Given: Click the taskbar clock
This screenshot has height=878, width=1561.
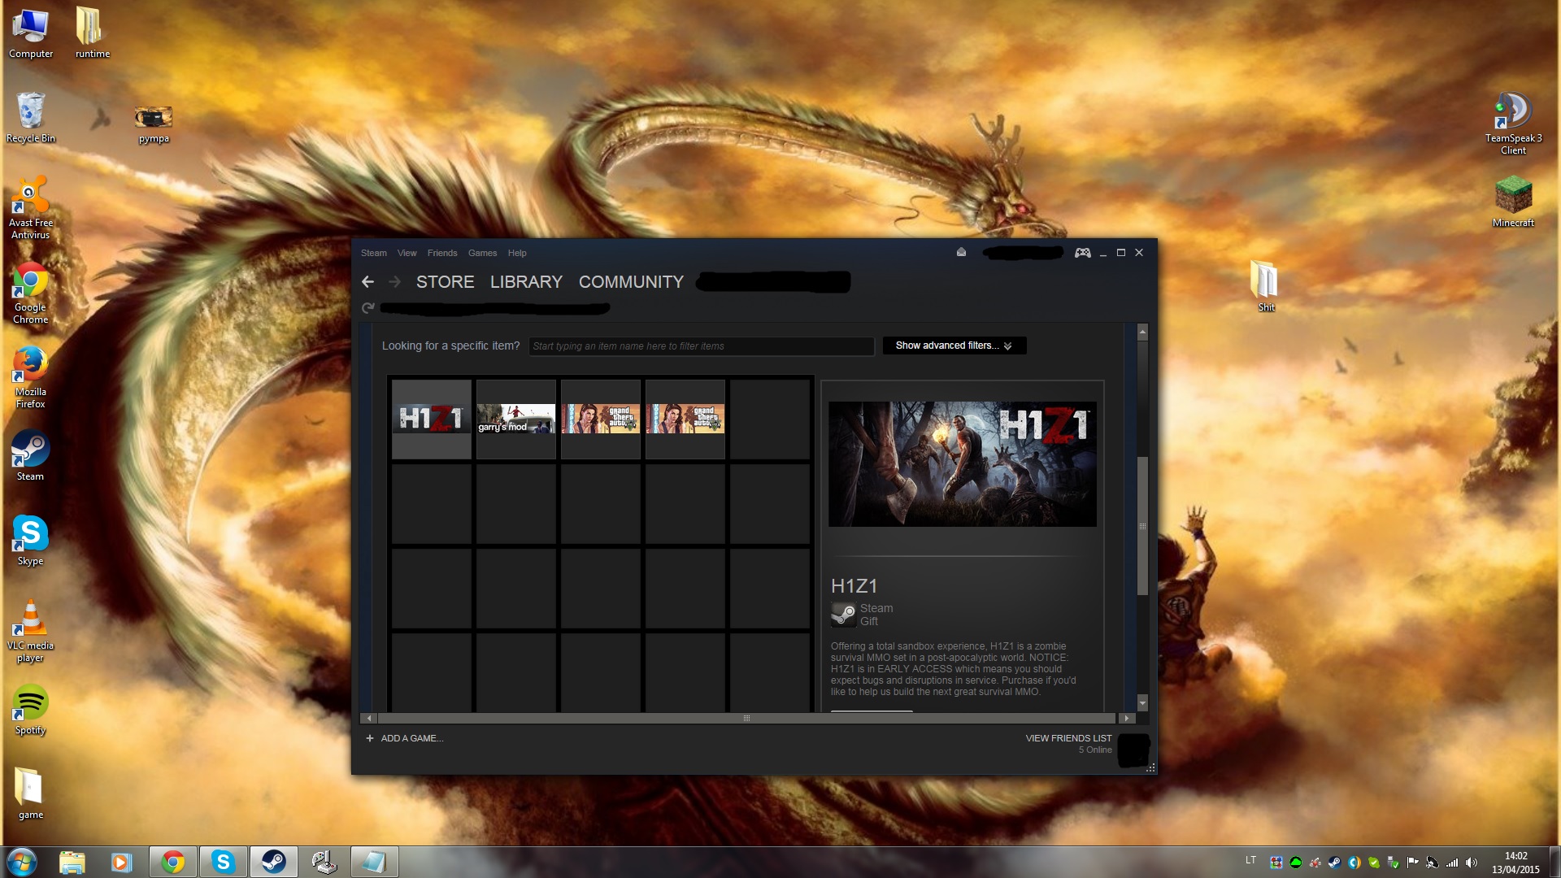Looking at the screenshot, I should click(x=1515, y=863).
